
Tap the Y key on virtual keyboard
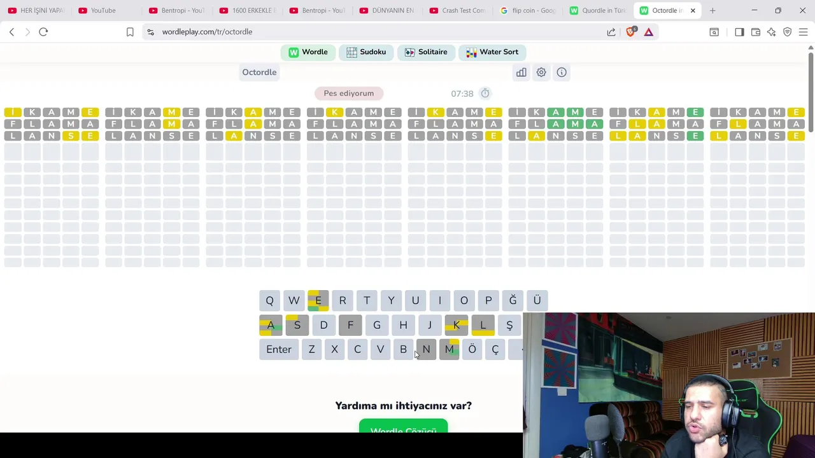coord(391,300)
